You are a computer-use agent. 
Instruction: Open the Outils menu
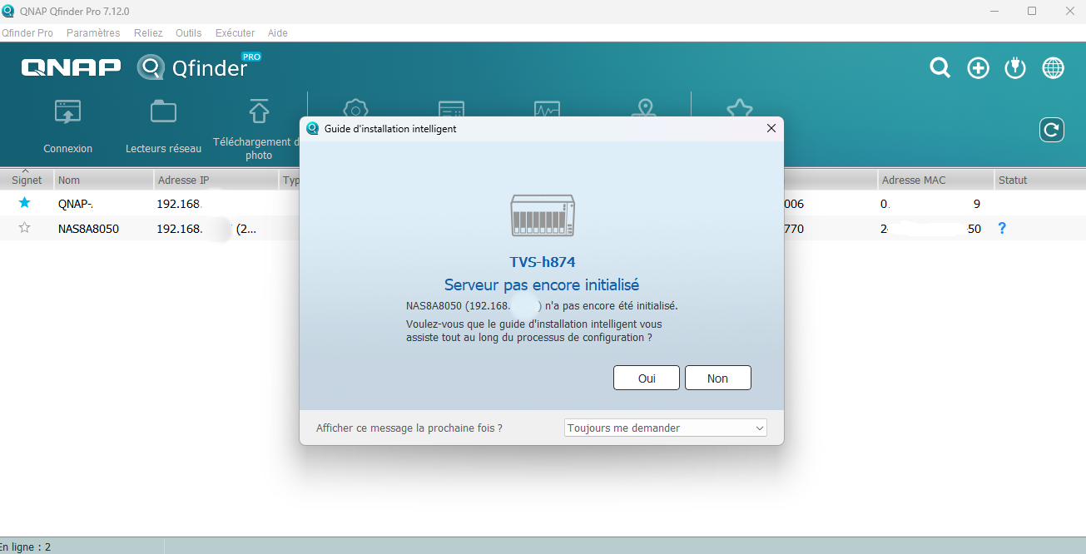click(188, 33)
